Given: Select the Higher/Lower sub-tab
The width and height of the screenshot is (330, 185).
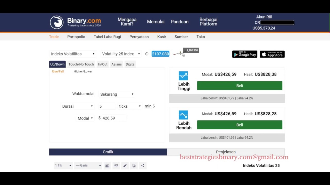Looking at the screenshot, I should 83,71.
